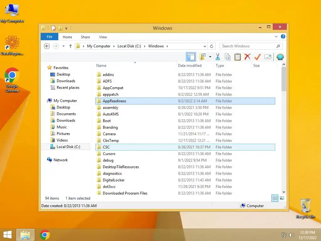Click down arrow of file list scrollbar
Screen dimensions: 321x241
284,192
